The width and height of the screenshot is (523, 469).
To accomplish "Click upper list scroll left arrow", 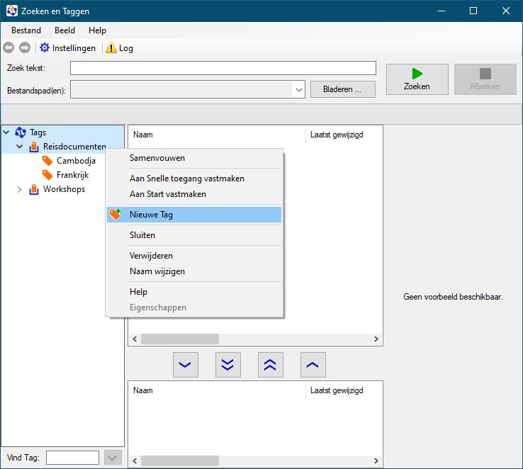I will 135,339.
